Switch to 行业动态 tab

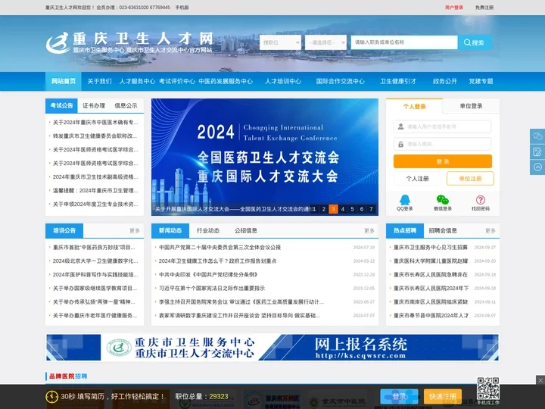pos(208,230)
